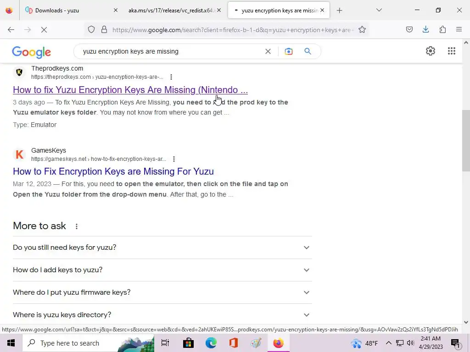Show hidden system tray icons
This screenshot has height=352, width=470.
click(x=388, y=343)
